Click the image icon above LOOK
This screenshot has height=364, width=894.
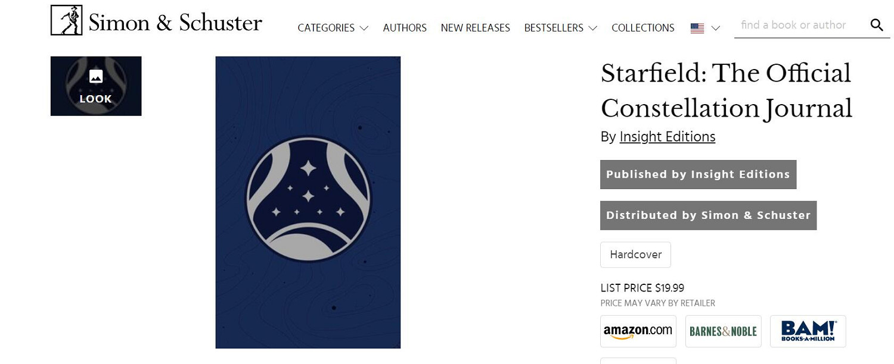[x=96, y=76]
